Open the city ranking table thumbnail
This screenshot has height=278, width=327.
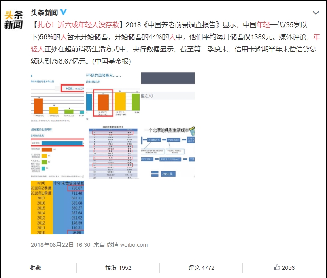(113, 152)
